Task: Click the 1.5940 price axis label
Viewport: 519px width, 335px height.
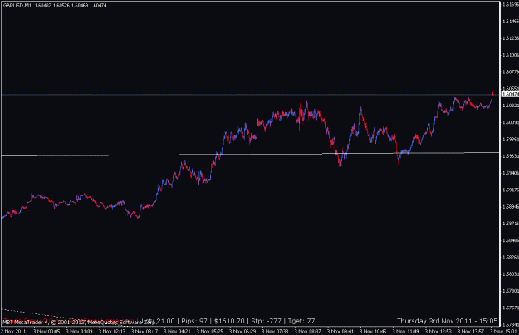Action: [511, 173]
